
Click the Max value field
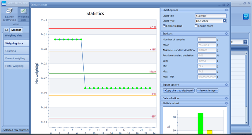tap(207, 71)
